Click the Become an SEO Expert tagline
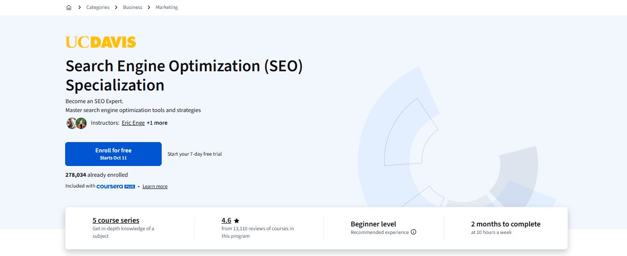This screenshot has width=627, height=256. coord(94,101)
